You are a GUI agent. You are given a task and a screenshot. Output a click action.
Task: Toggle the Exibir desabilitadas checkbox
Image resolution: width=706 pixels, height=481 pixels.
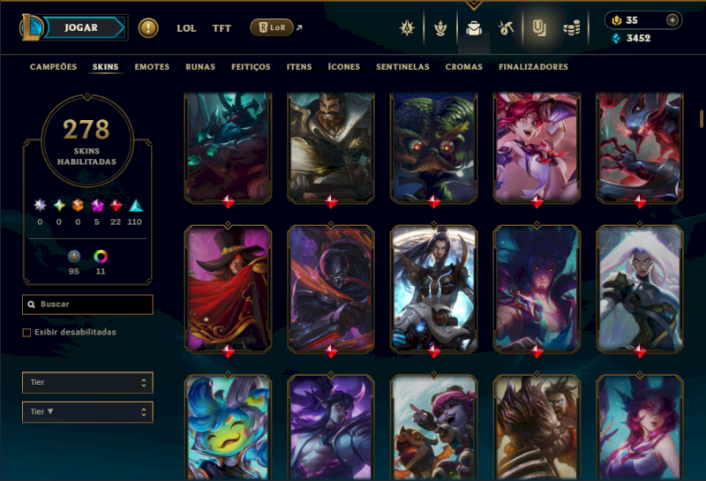[x=26, y=333]
